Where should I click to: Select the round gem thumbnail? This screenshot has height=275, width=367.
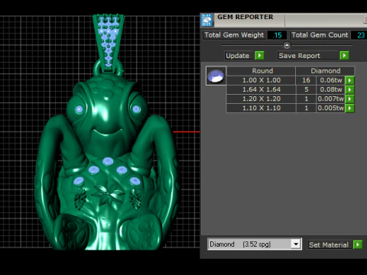216,76
